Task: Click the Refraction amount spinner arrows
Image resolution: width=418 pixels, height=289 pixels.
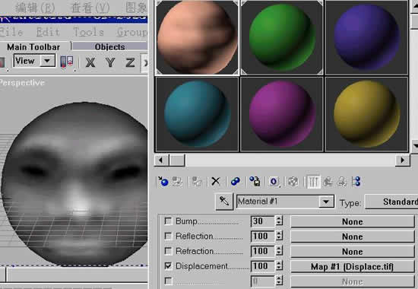Action: point(279,251)
